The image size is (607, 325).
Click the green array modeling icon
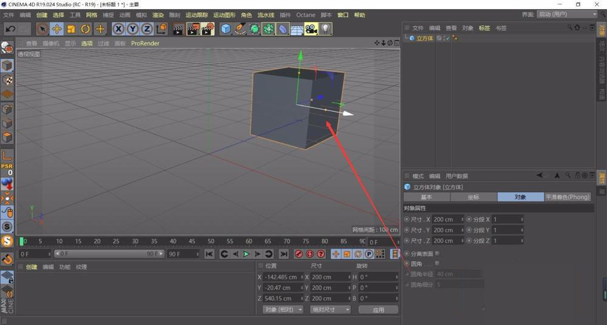click(268, 29)
